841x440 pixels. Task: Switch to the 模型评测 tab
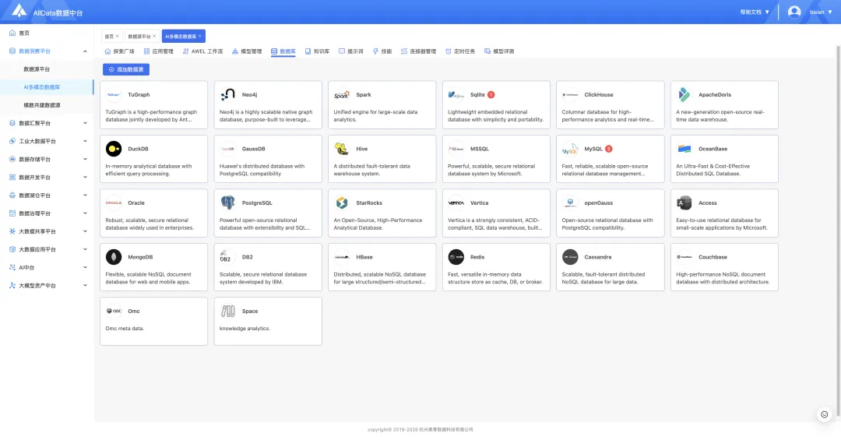point(499,51)
